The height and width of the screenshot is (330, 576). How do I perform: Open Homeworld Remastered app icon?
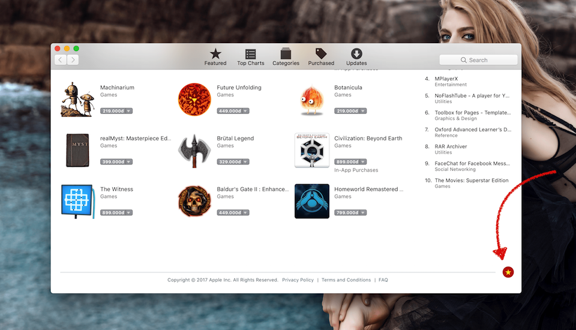[x=312, y=201]
